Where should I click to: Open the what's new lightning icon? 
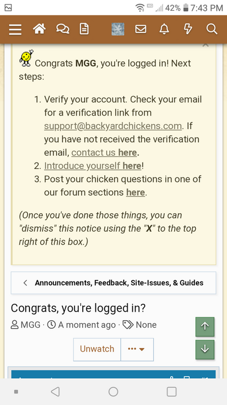188,29
